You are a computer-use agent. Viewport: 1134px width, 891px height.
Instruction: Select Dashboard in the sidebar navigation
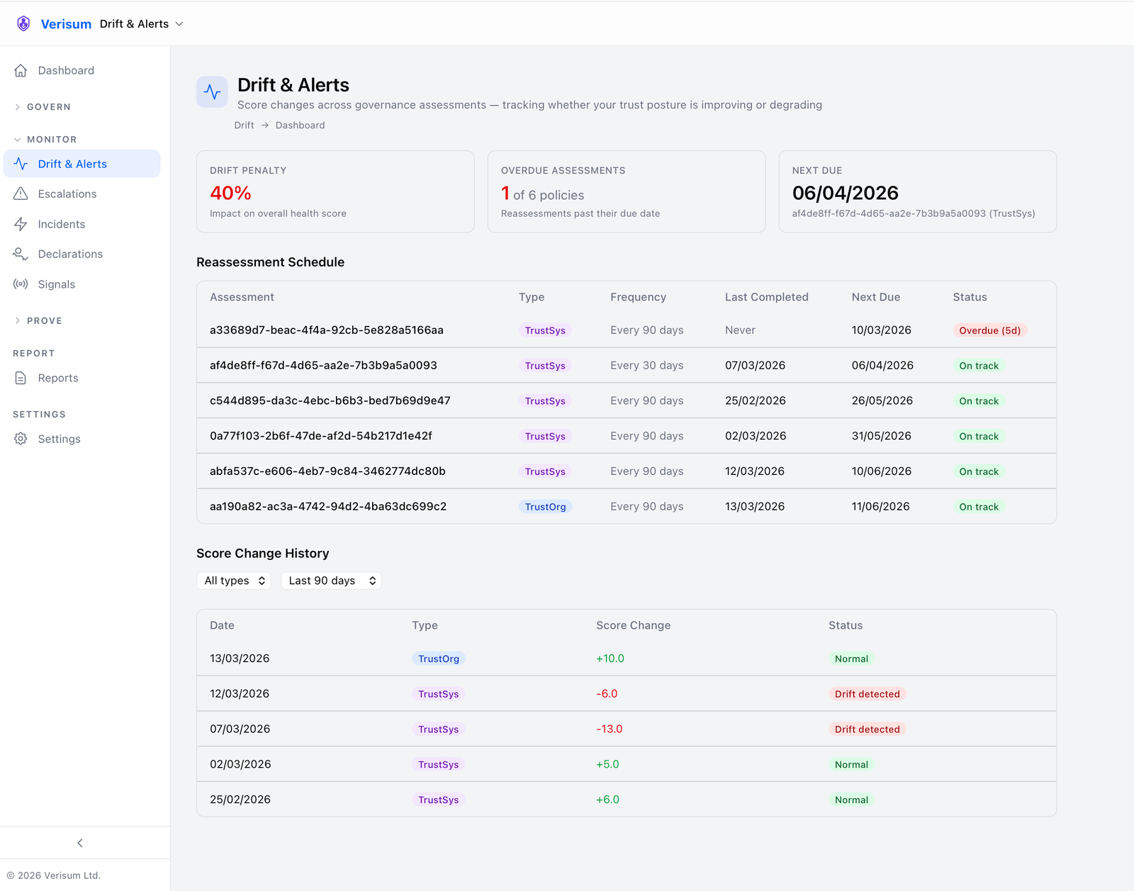click(66, 70)
